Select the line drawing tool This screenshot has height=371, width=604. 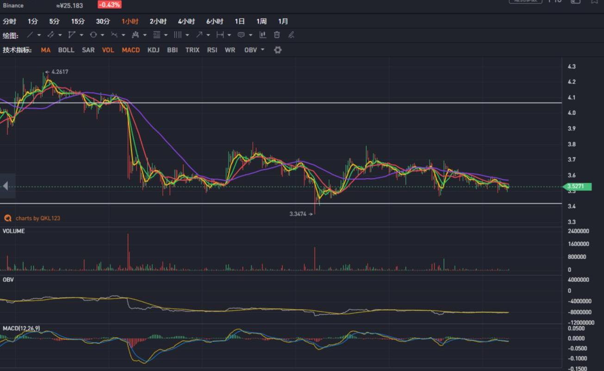pyautogui.click(x=30, y=35)
